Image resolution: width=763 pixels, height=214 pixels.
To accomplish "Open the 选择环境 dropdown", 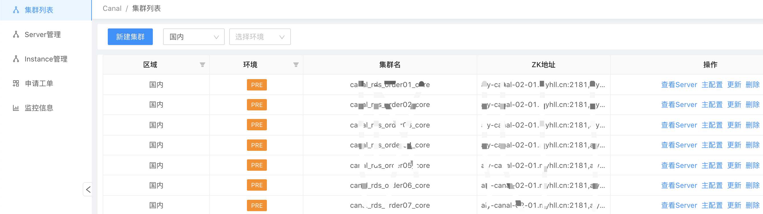I will 260,37.
